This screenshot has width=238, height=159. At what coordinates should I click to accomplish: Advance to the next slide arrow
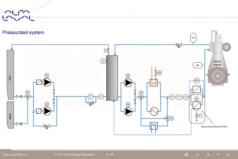click(x=208, y=155)
